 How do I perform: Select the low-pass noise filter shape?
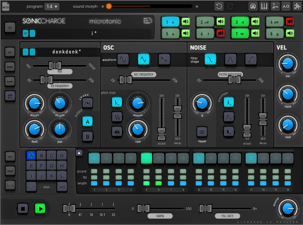pos(210,59)
